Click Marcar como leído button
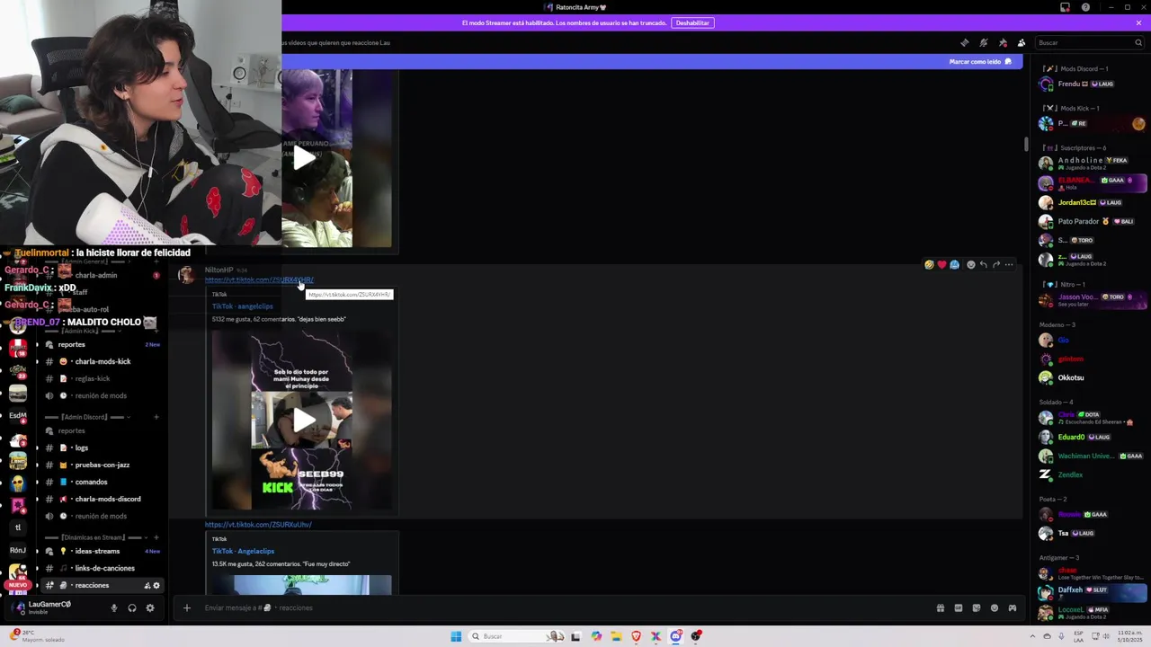The image size is (1151, 647). (x=980, y=62)
